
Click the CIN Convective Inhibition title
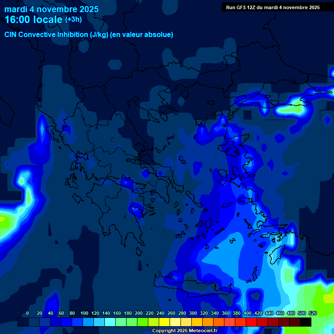pyautogui.click(x=89, y=35)
